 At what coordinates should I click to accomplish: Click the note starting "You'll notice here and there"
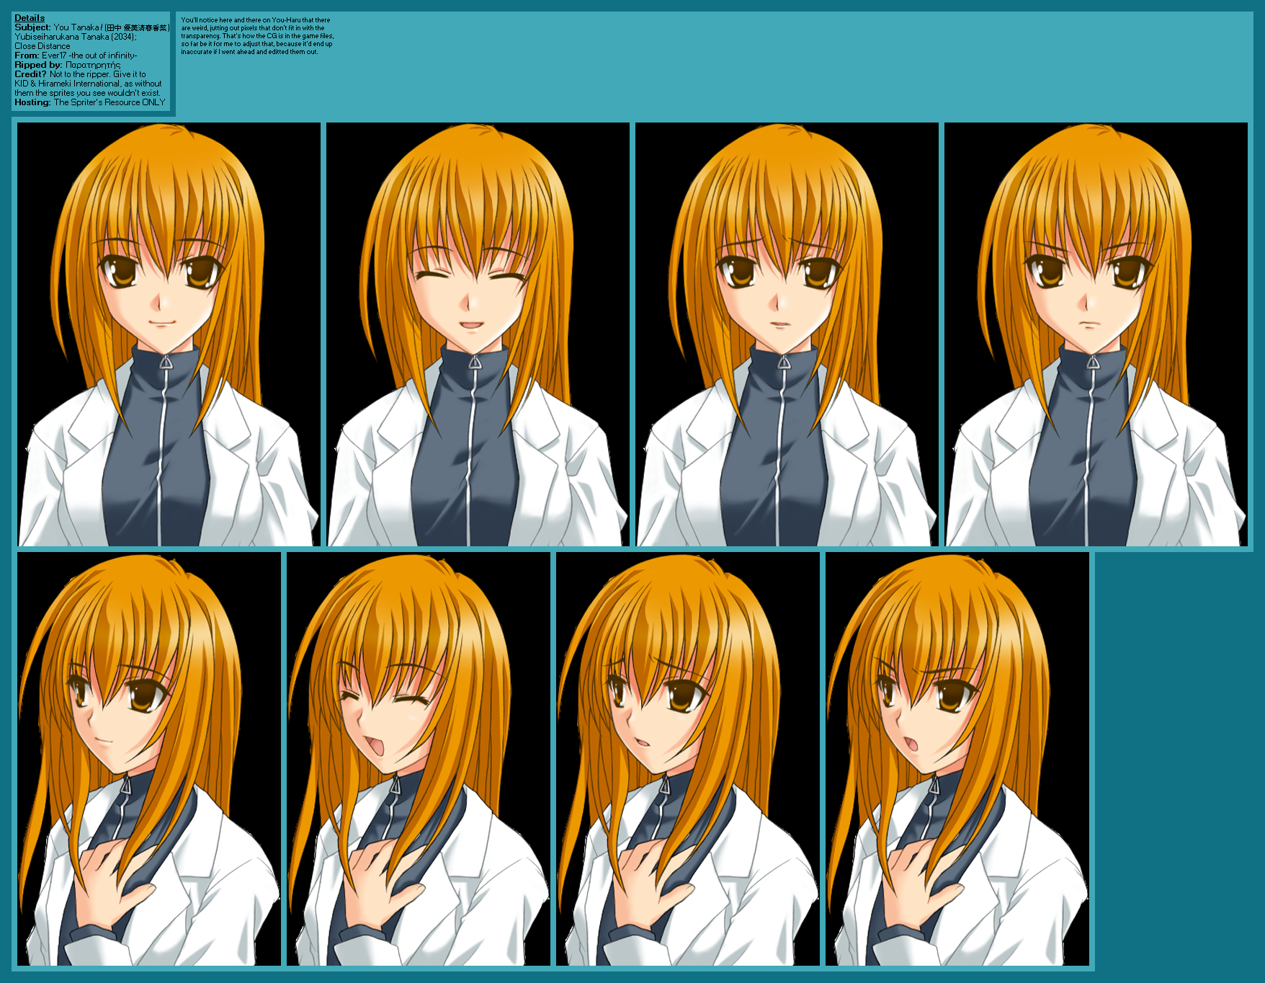tap(257, 36)
